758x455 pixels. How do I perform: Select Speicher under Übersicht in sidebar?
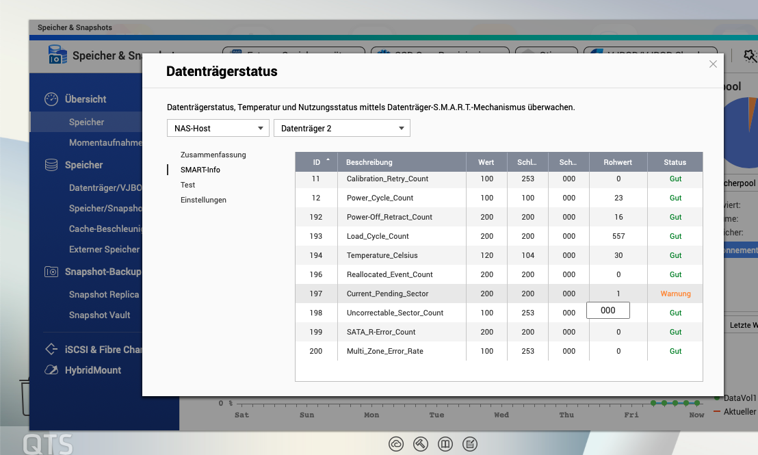point(86,122)
